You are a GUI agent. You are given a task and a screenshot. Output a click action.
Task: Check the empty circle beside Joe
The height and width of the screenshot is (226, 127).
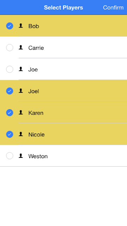[x=10, y=69]
